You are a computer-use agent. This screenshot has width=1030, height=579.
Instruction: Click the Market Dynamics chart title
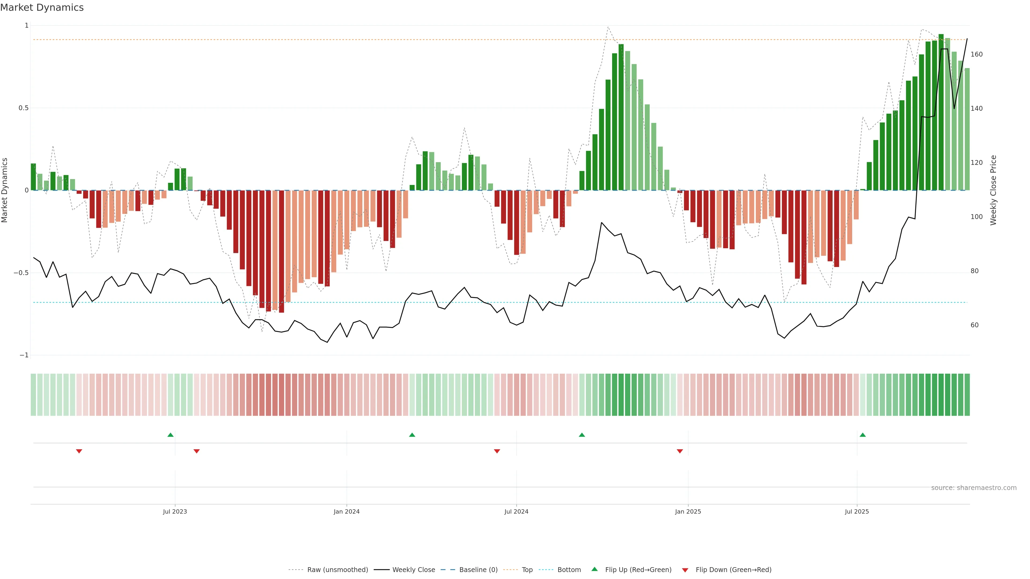coord(42,8)
